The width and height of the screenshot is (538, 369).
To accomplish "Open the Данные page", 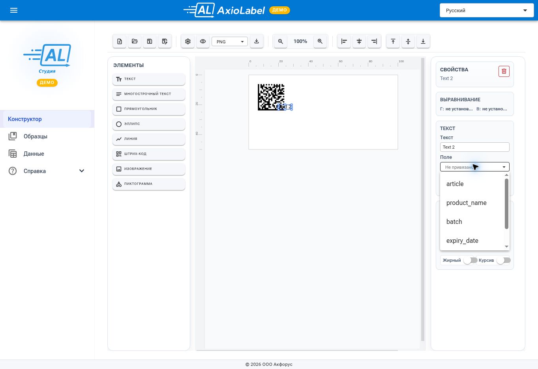I will 47,154.
